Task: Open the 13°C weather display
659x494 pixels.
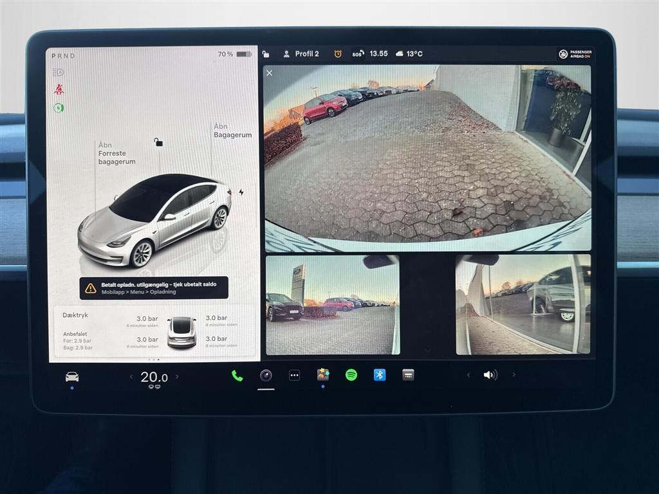Action: click(x=409, y=54)
